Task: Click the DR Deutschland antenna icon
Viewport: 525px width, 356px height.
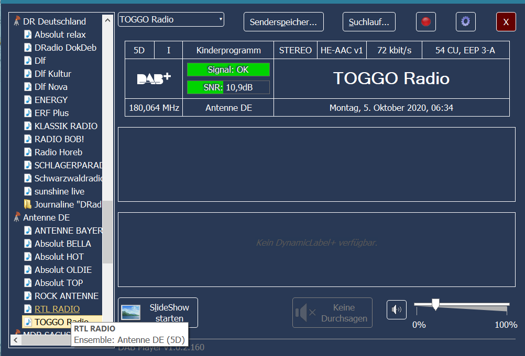Action: click(x=17, y=21)
